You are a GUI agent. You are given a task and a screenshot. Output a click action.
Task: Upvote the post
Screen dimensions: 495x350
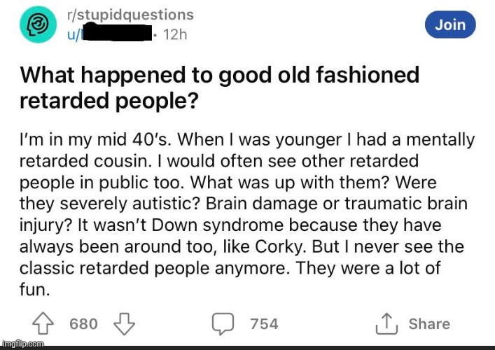(x=43, y=323)
